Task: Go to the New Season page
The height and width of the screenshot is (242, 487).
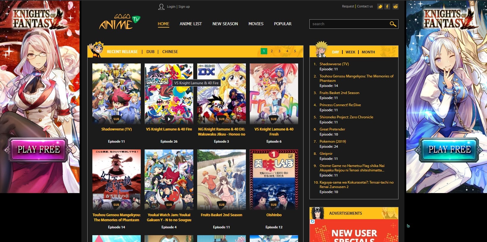Action: 225,24
